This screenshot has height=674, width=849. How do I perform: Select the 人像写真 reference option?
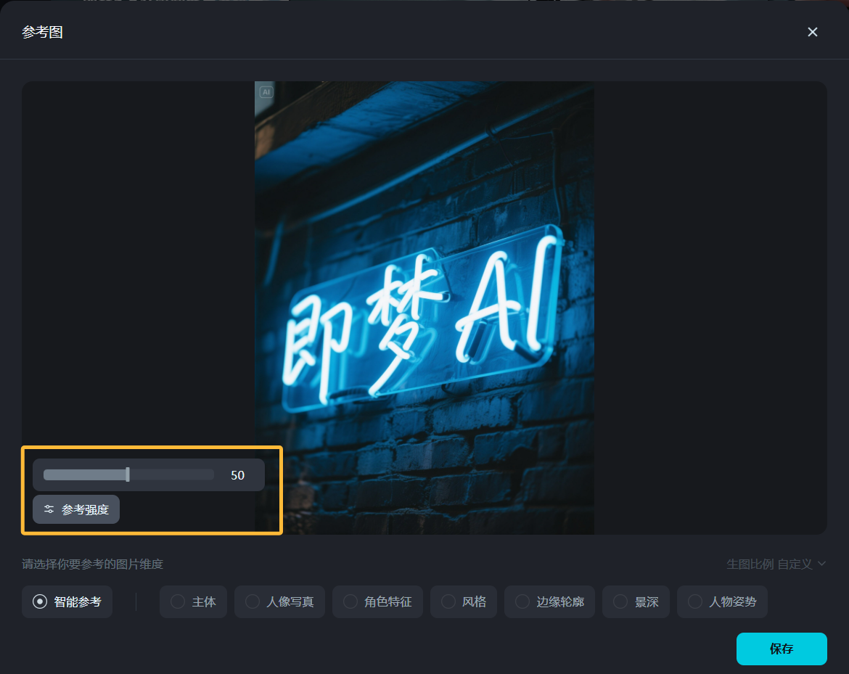click(x=279, y=601)
